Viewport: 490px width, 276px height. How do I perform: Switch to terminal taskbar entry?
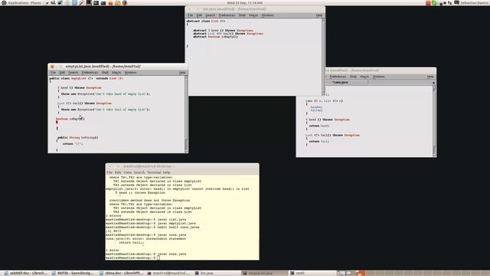168,273
